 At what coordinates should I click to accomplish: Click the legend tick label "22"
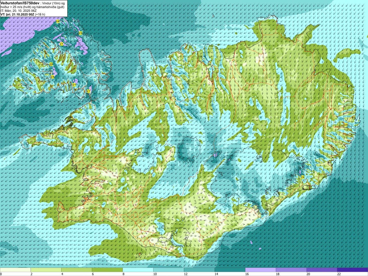coord(339,274)
